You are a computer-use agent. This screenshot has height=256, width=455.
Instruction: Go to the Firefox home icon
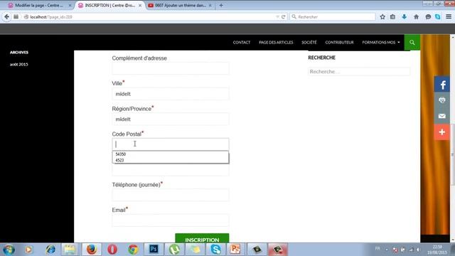[416, 17]
